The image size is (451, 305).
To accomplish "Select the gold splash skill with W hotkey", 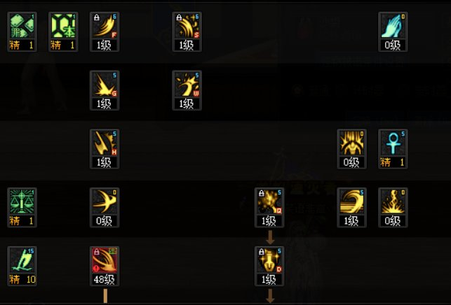I will coord(187,85).
